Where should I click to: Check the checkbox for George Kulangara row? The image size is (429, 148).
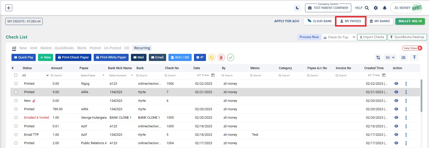click(x=16, y=117)
